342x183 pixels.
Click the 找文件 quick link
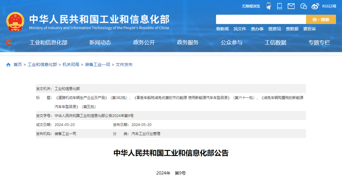click(x=240, y=29)
